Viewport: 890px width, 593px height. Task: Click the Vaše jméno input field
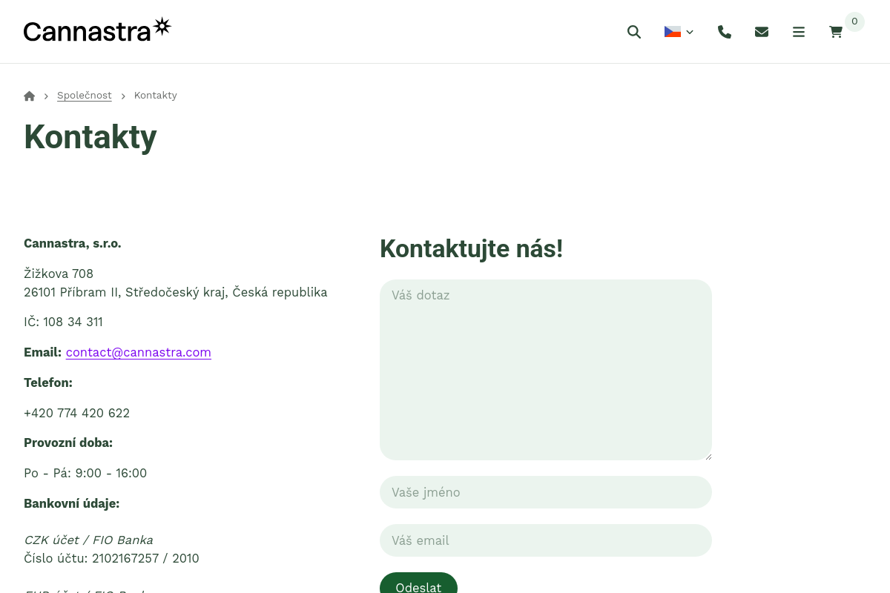tap(545, 491)
